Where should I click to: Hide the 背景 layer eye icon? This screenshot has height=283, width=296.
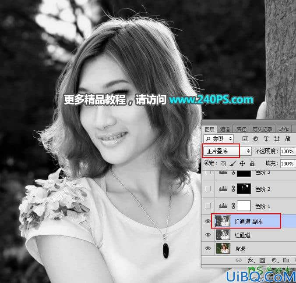pos(208,248)
